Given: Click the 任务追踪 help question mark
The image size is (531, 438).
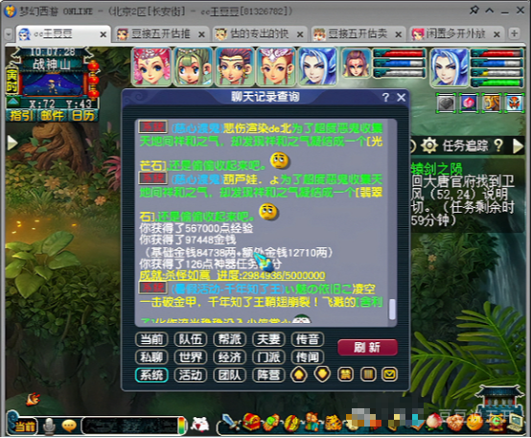Looking at the screenshot, I should point(498,146).
